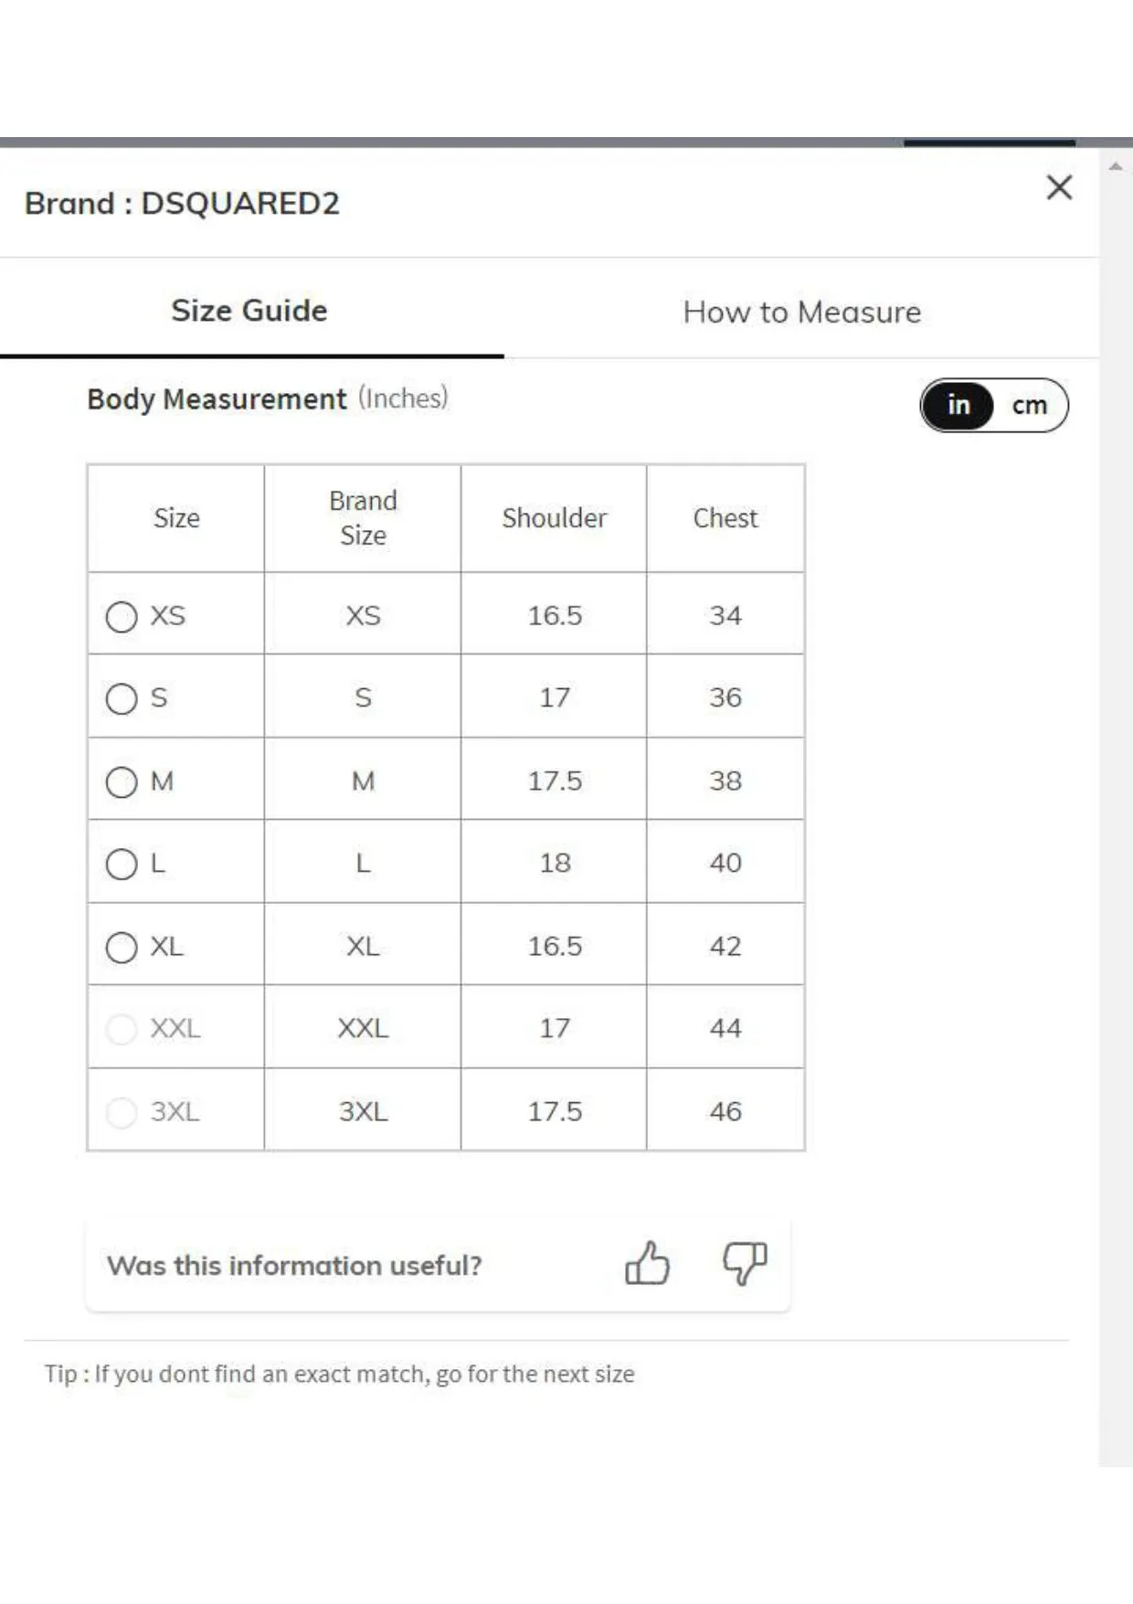This screenshot has width=1133, height=1604.
Task: Choose the XL size radio button
Action: [x=122, y=947]
